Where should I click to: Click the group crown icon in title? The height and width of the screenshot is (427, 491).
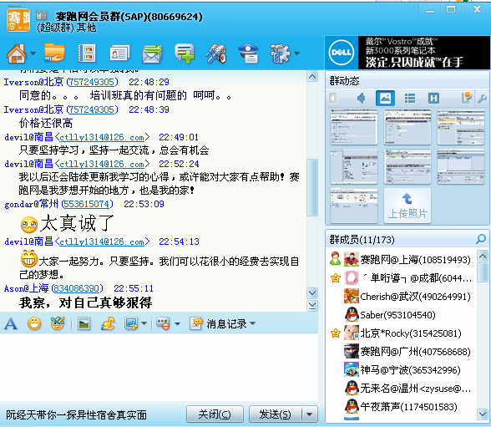click(42, 14)
